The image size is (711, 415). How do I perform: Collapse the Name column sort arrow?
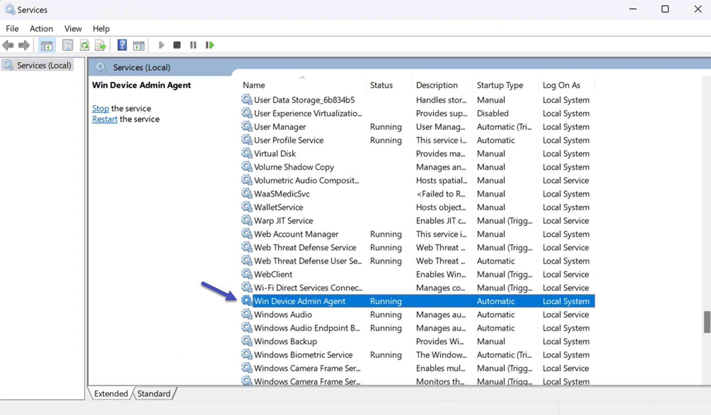click(x=302, y=77)
